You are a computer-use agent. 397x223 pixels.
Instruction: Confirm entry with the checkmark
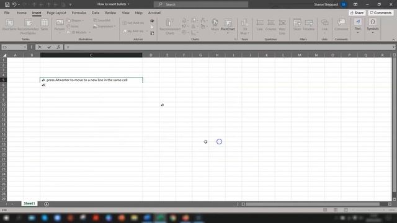[x=49, y=47]
